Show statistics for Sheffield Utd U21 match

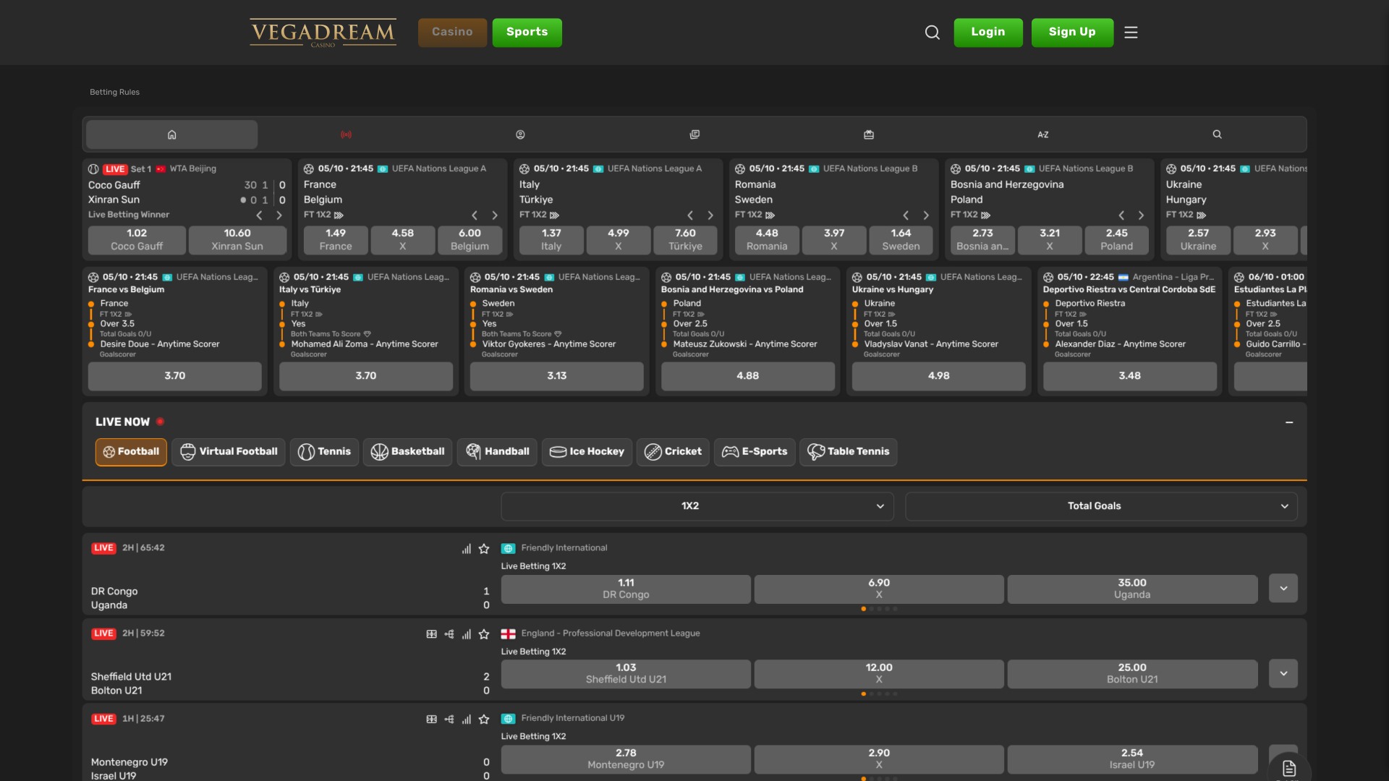click(467, 634)
